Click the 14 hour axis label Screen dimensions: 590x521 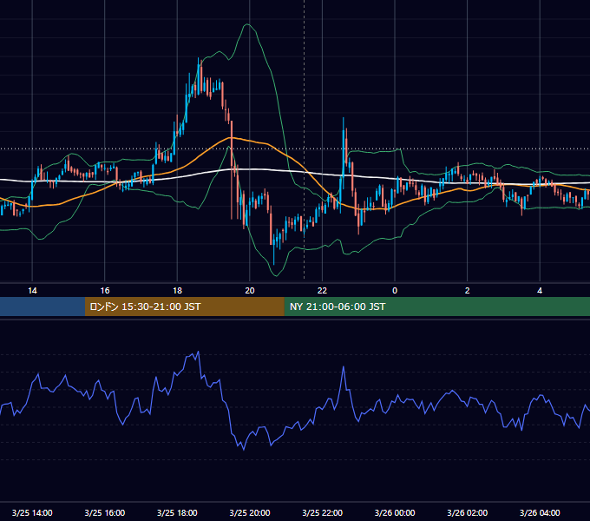(x=32, y=291)
